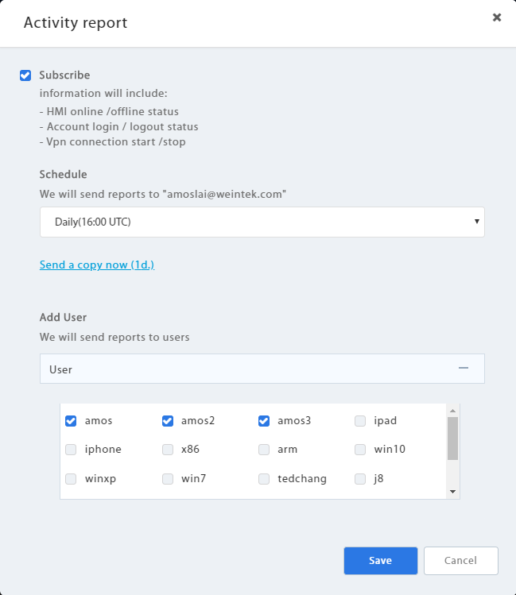Click the user list scroll up arrow

click(x=452, y=411)
